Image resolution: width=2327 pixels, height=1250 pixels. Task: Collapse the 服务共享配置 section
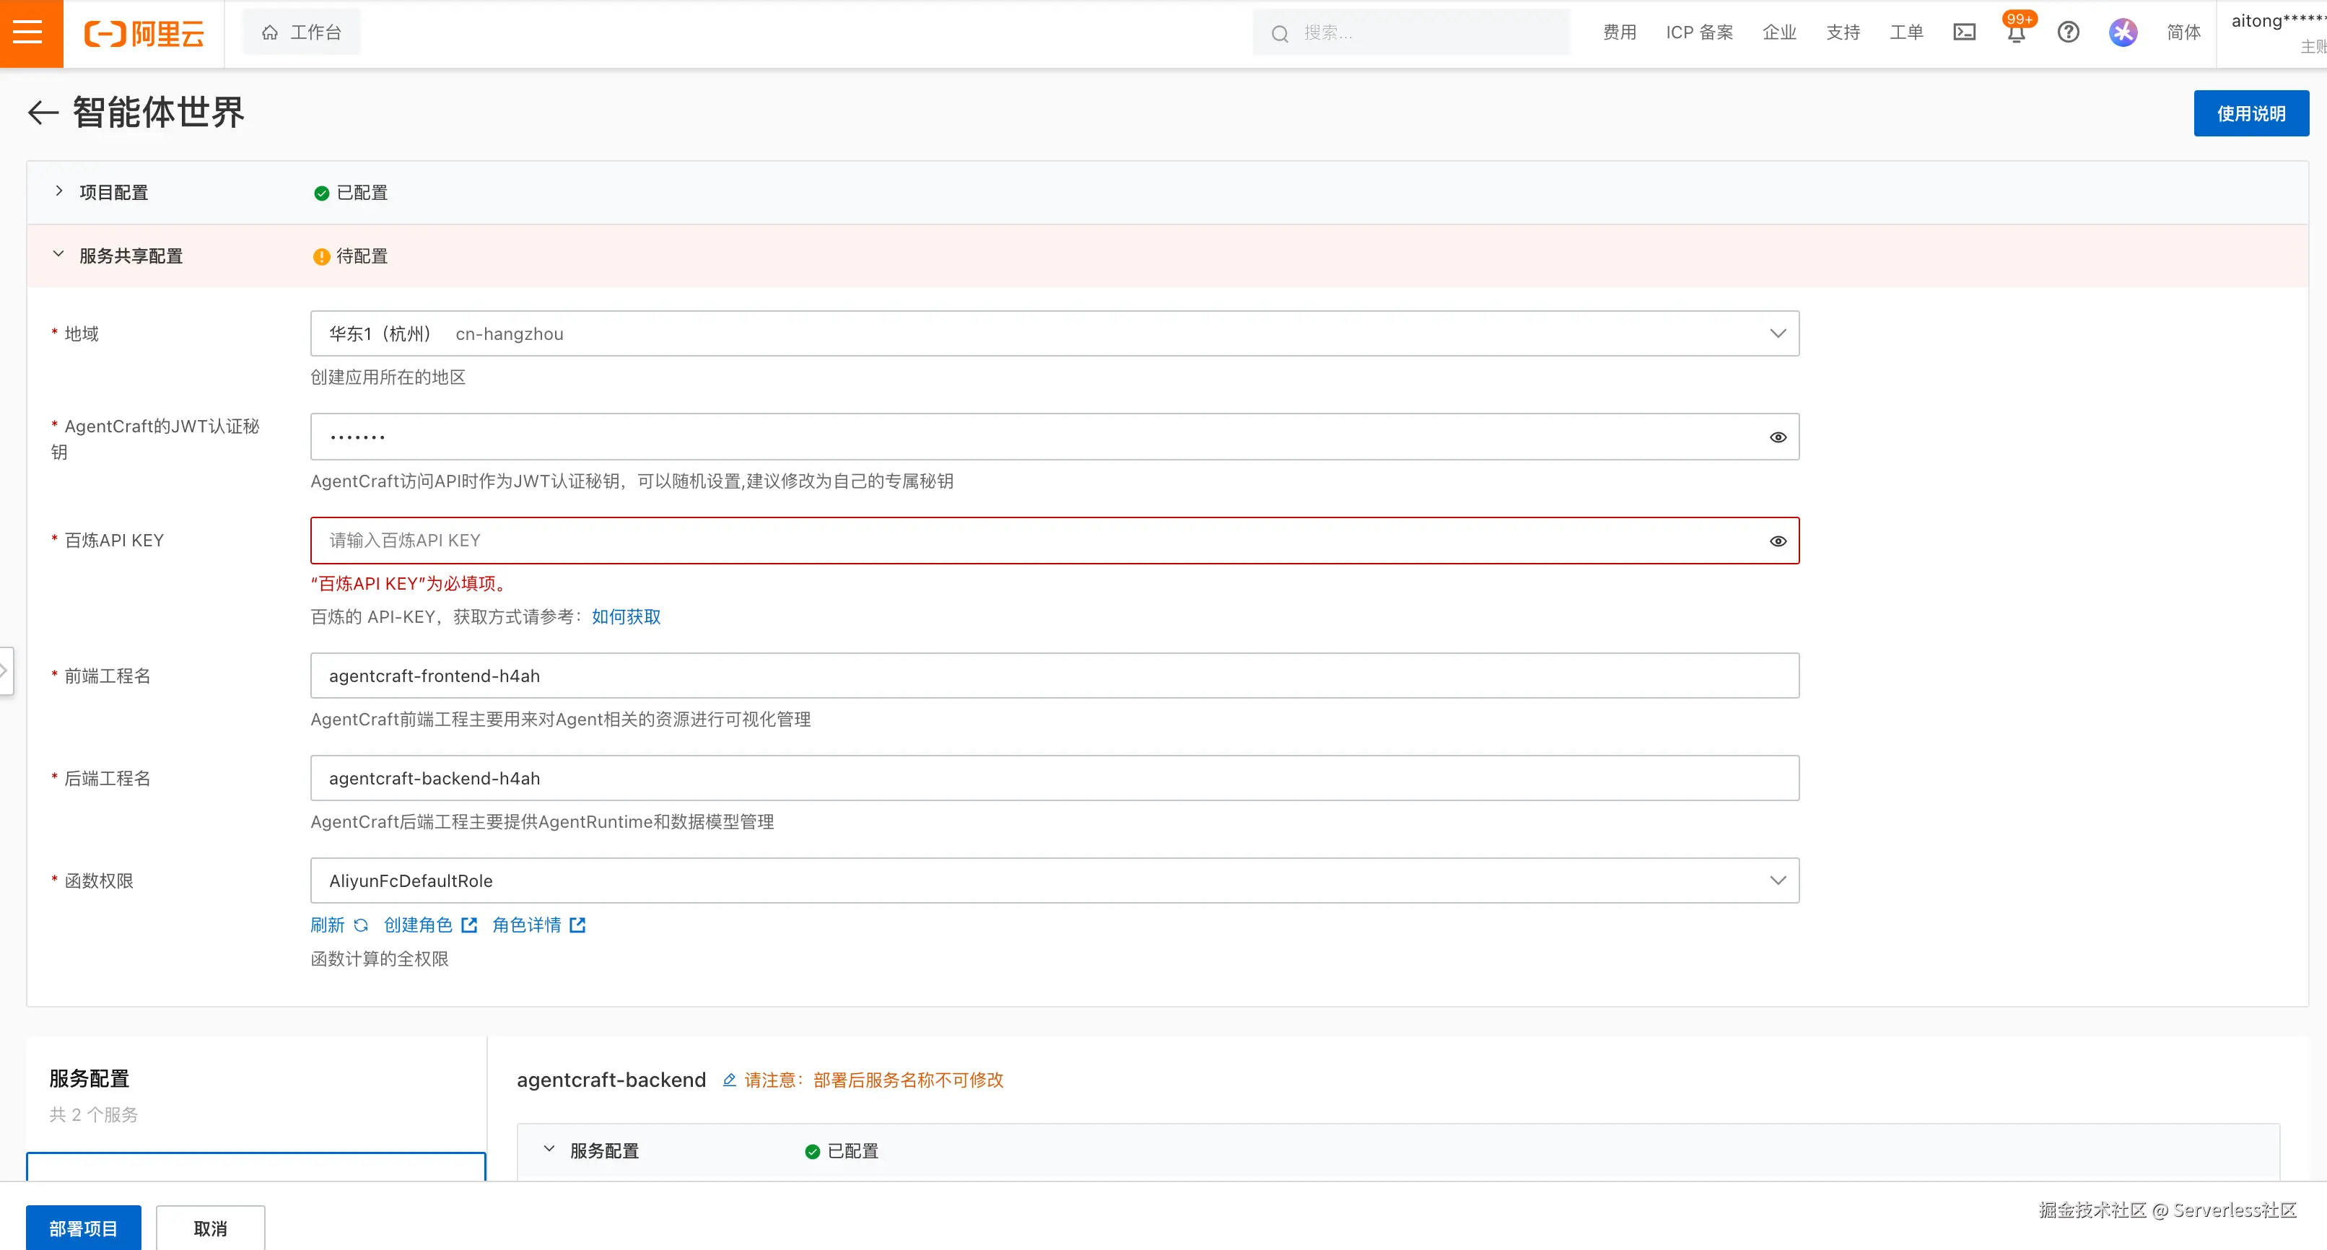[x=58, y=255]
